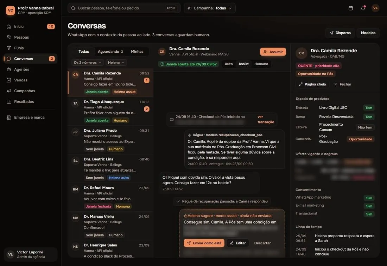Click the Modelos button
Screen dimensions: 387x266
368,33
